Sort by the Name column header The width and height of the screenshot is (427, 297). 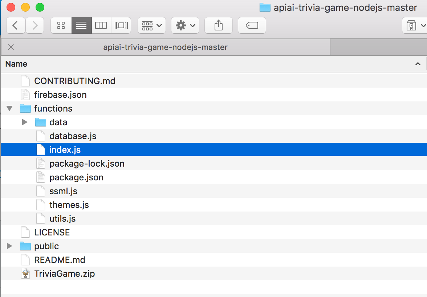[x=16, y=64]
